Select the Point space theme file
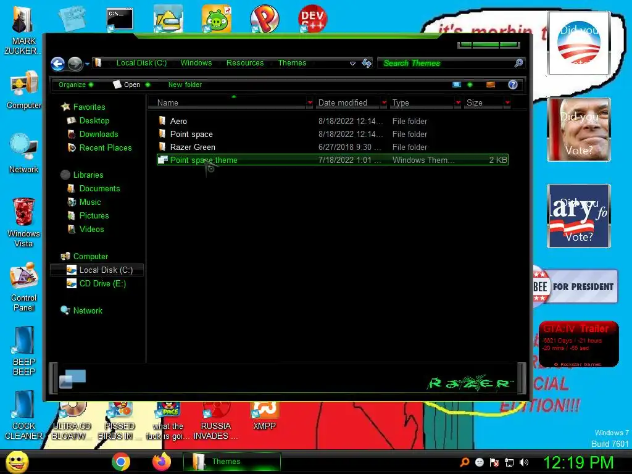The image size is (632, 474). tap(332, 160)
